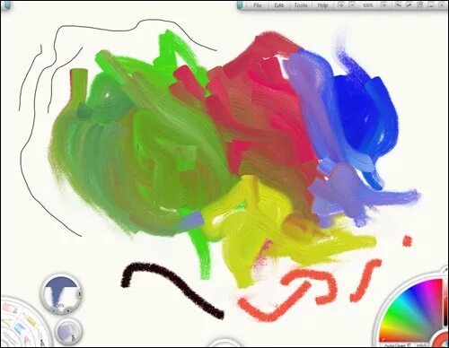This screenshot has height=348, width=449.
Task: Click the HLS color mode label
Action: click(x=421, y=345)
